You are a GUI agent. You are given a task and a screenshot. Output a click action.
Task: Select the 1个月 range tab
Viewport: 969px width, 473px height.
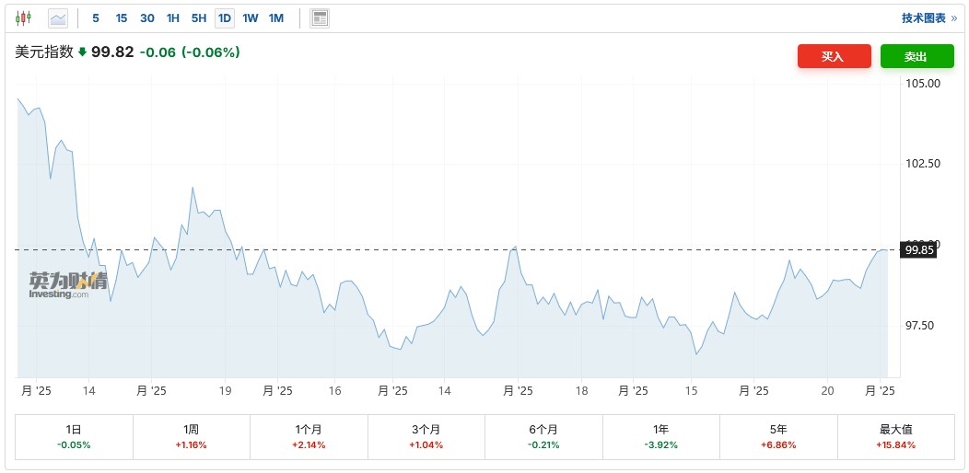[309, 436]
